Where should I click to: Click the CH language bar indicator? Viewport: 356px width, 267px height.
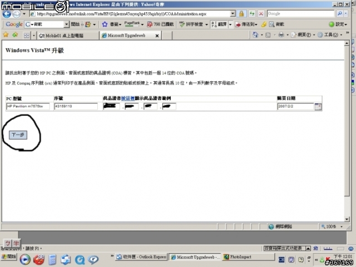pyautogui.click(x=281, y=260)
